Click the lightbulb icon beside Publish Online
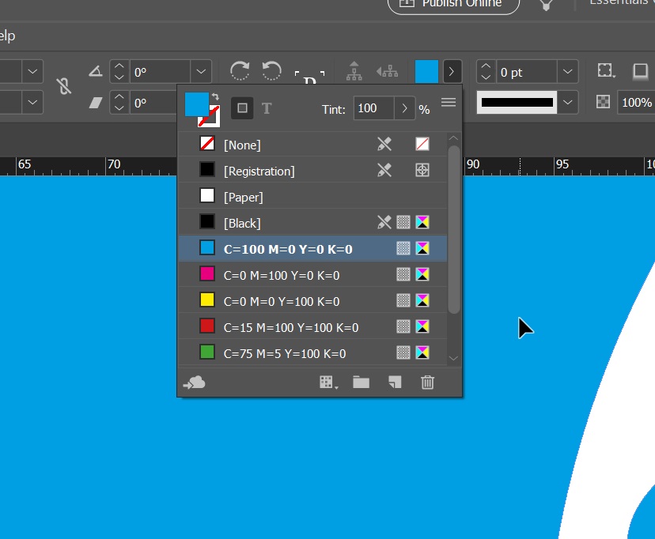 [546, 5]
